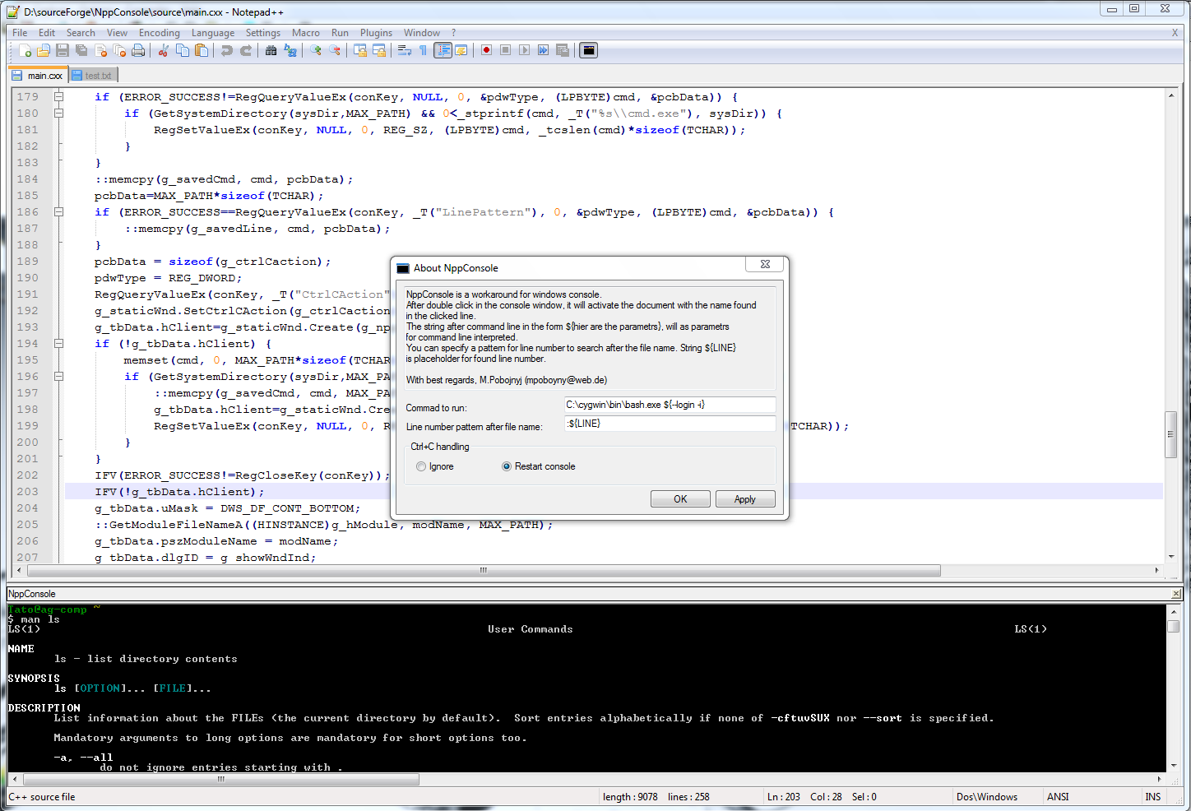Click the Commad to run input field
Image resolution: width=1191 pixels, height=811 pixels.
click(x=669, y=404)
